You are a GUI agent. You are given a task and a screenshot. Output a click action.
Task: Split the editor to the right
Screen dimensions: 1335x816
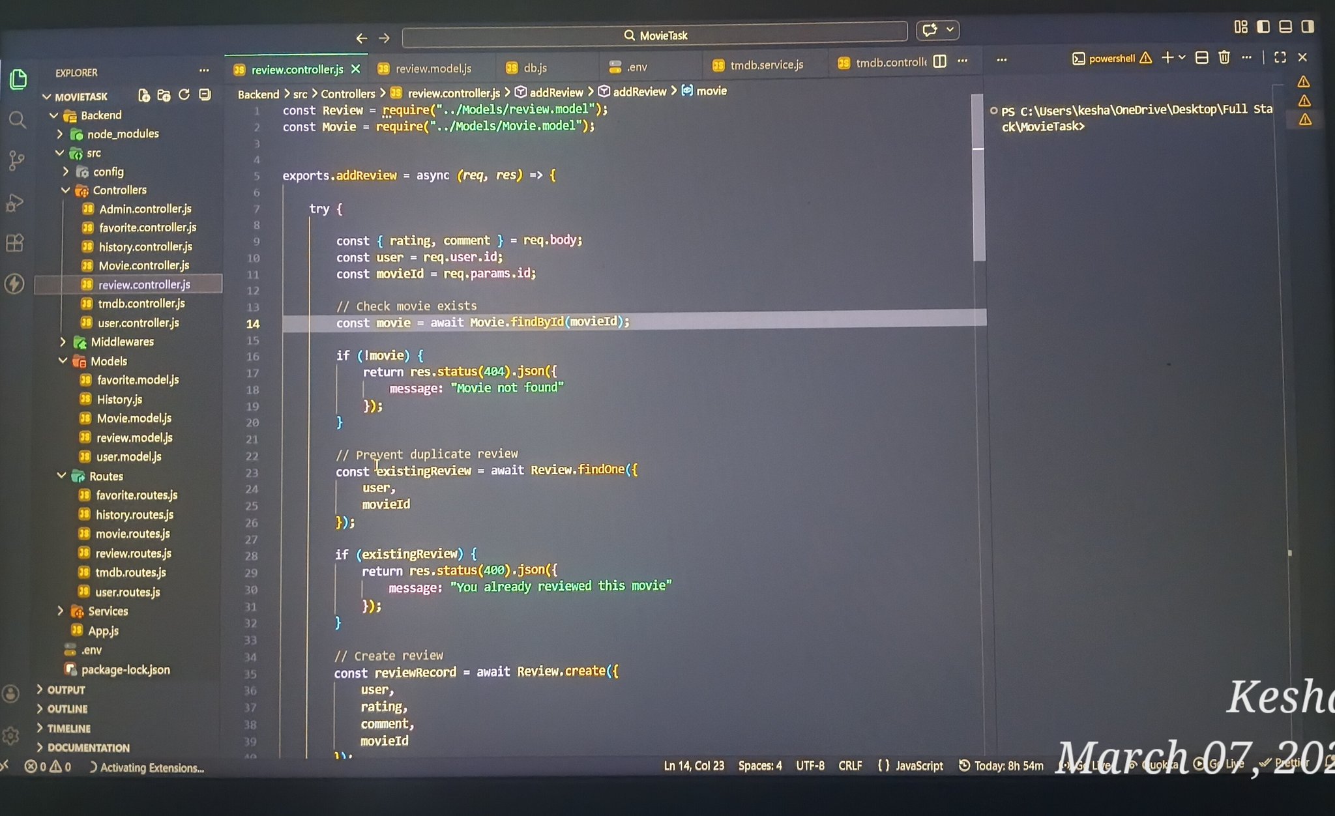939,61
